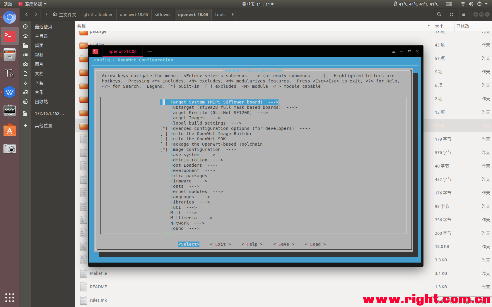Expand Target Images submenu
Image resolution: width=492 pixels, height=307 pixels.
click(x=195, y=118)
